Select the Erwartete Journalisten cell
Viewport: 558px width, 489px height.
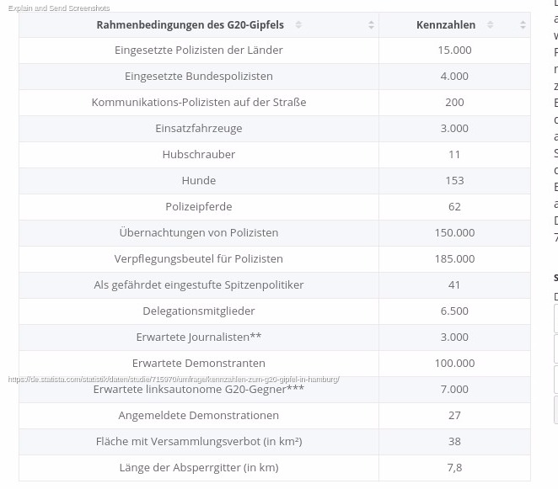[199, 338]
